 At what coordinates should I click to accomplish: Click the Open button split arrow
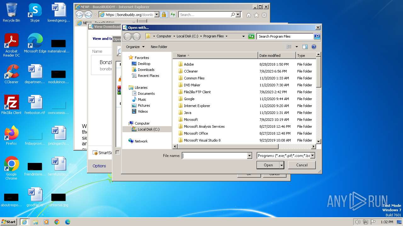click(x=281, y=165)
